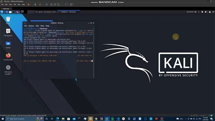Open the Windows notification center icon
This screenshot has height=121, width=215.
(212, 119)
